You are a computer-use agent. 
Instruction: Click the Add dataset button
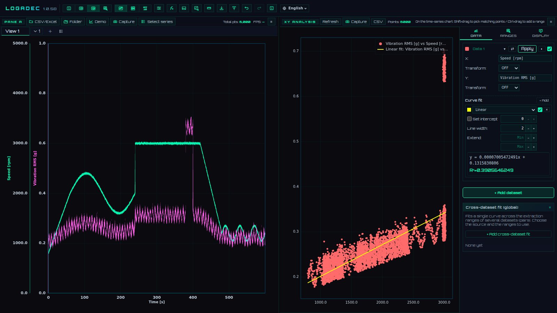508,193
